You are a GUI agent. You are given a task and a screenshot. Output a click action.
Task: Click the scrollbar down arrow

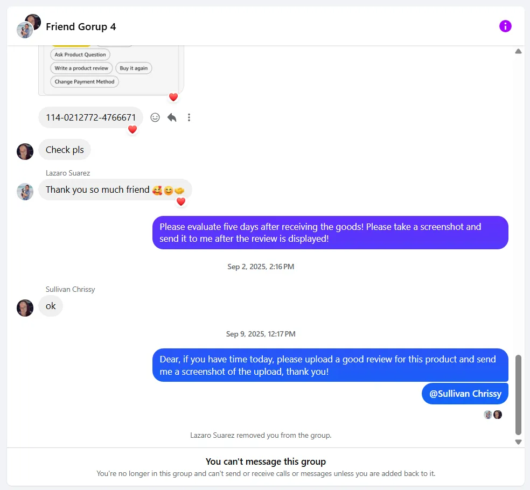518,442
